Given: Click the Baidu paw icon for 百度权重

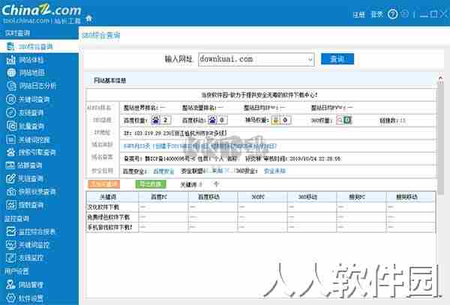Looking at the screenshot, I should click(x=156, y=120).
